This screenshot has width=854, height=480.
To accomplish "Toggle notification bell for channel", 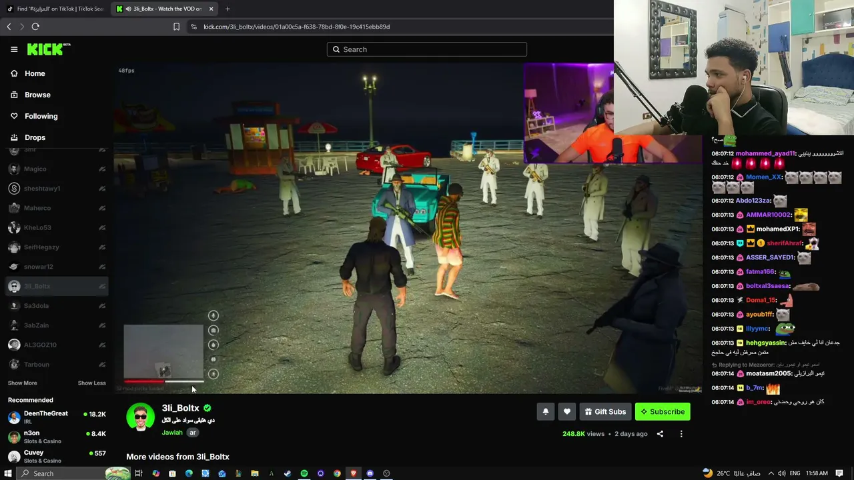I will 545,412.
